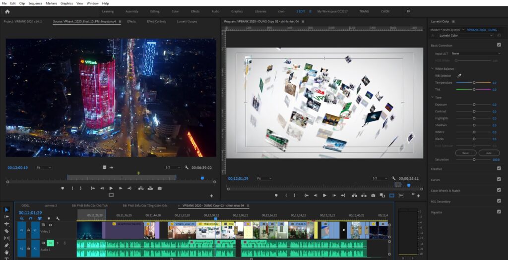Switch to Color workspace
508x260 pixels.
tap(175, 11)
